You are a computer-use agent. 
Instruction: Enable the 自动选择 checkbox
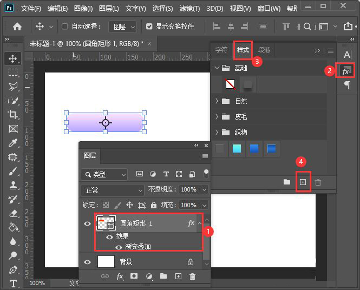[x=65, y=27]
